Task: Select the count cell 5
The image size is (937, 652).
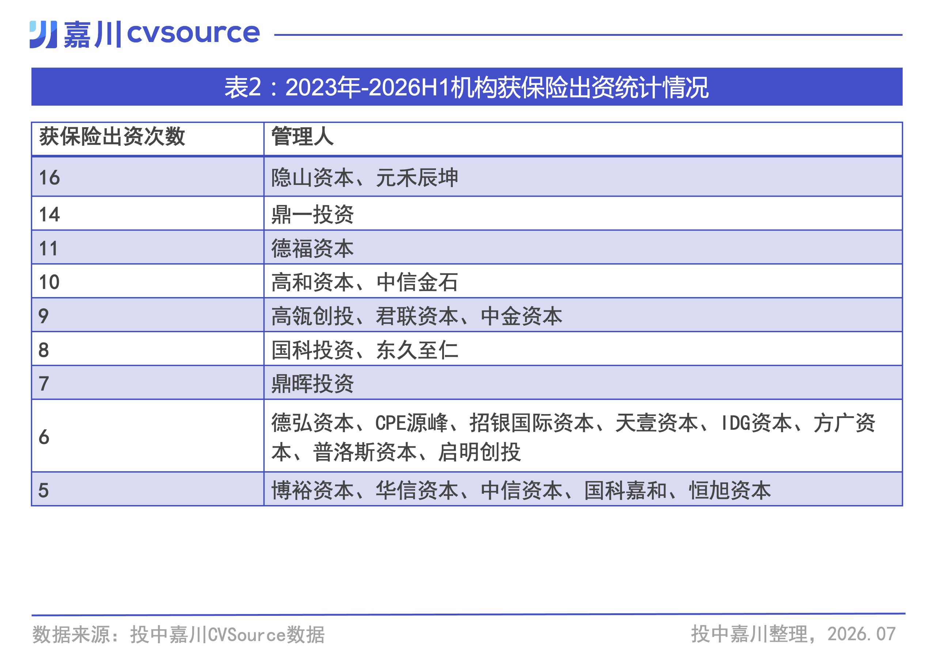Action: click(147, 489)
